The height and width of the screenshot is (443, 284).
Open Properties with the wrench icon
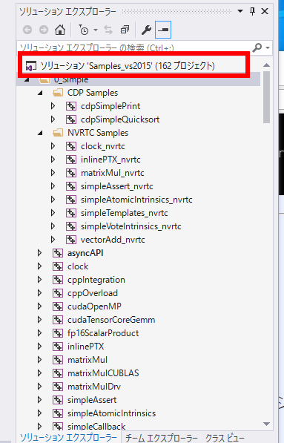(146, 30)
